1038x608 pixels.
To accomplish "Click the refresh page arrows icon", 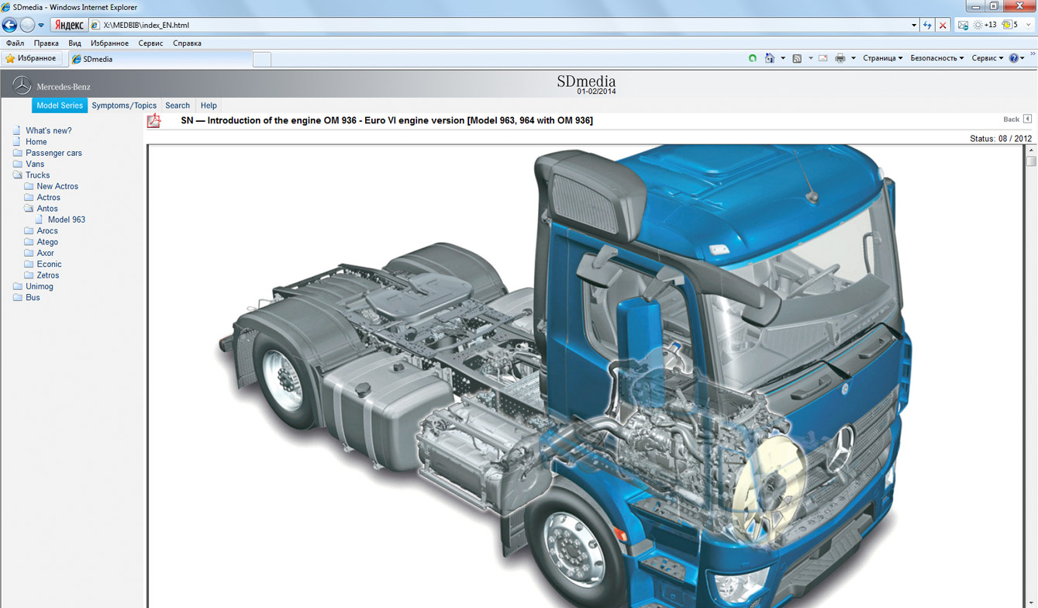I will [x=927, y=25].
